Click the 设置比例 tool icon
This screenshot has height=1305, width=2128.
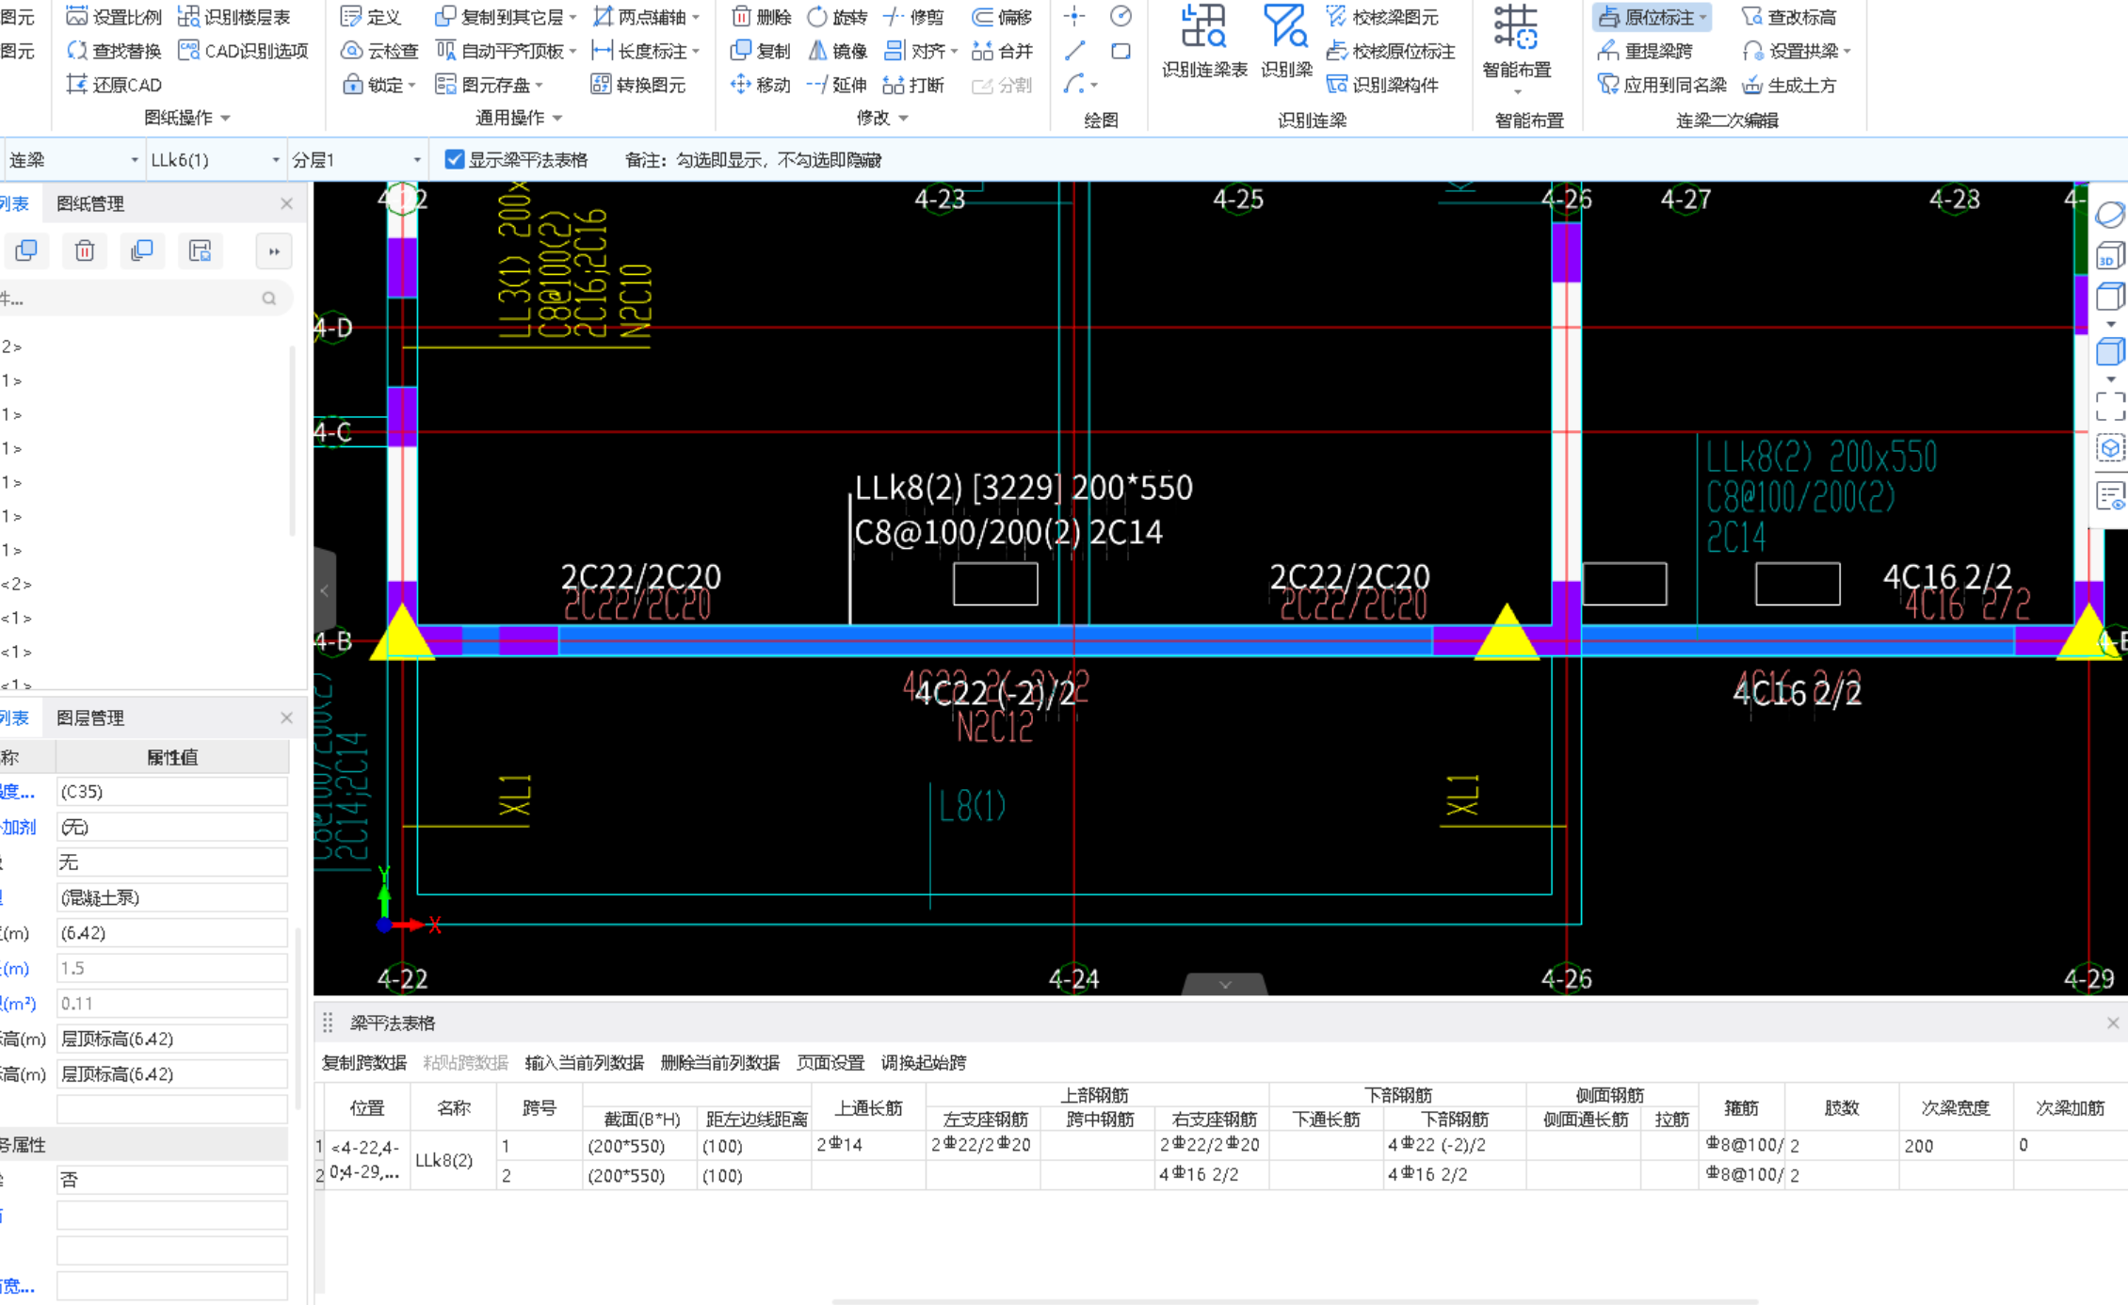77,16
